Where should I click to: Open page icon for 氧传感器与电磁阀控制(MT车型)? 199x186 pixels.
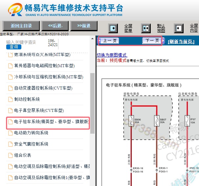(11, 66)
